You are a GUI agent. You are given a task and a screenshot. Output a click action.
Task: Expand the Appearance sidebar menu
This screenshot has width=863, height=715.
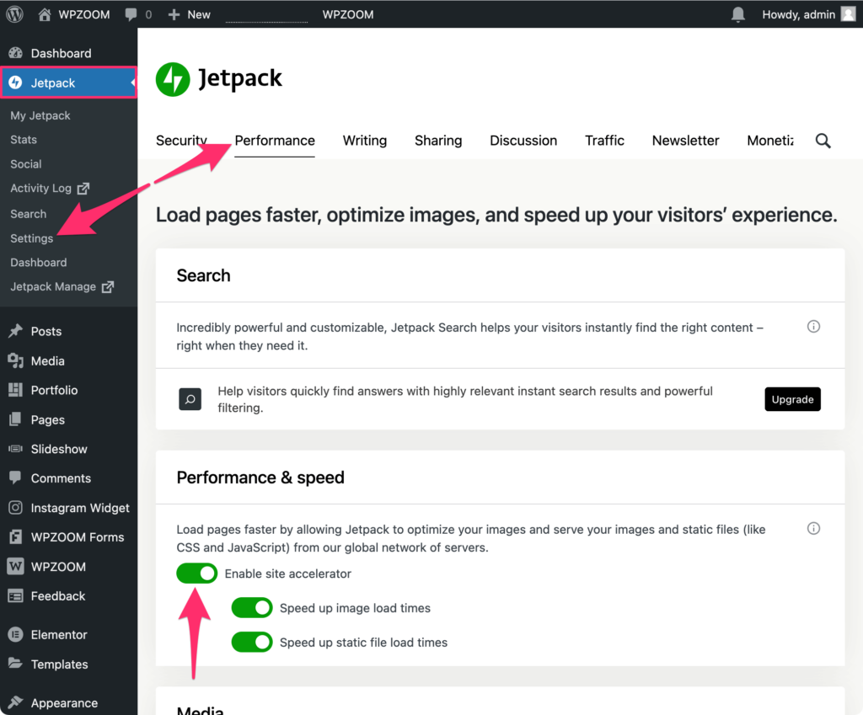[x=64, y=703]
